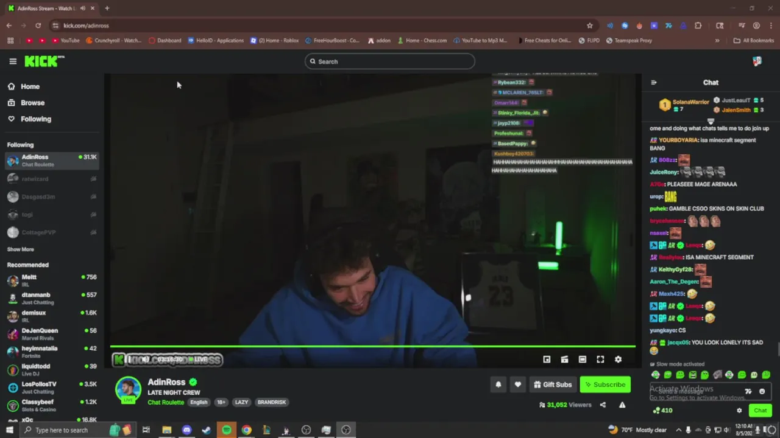Reload the page in Chrome
Image resolution: width=780 pixels, height=438 pixels.
point(38,26)
